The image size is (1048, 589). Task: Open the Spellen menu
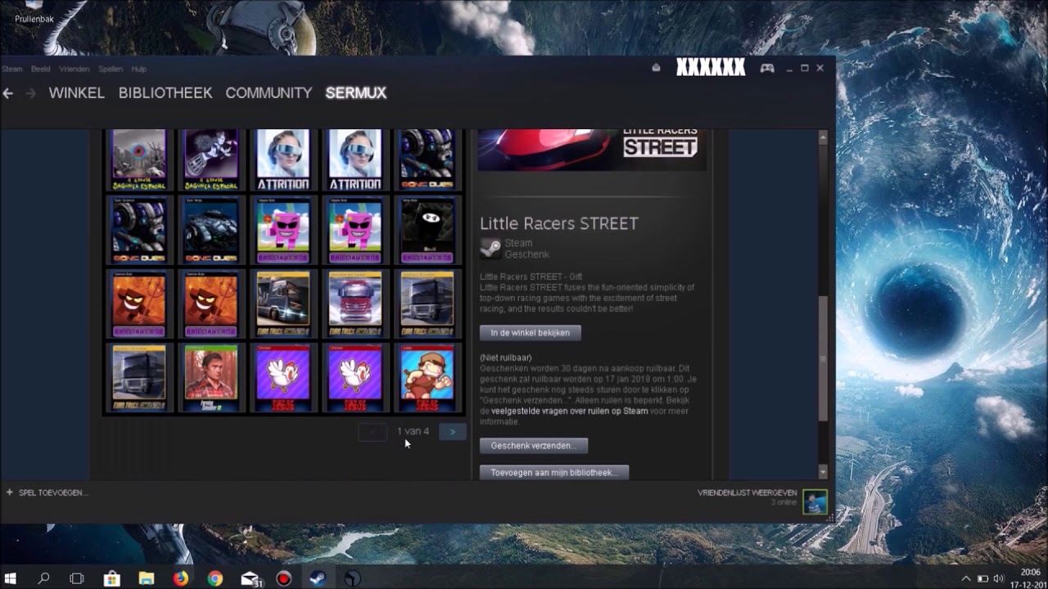coord(111,70)
